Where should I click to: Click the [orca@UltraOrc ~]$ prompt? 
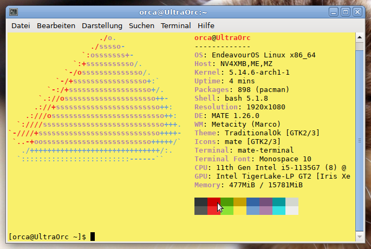[47, 237]
